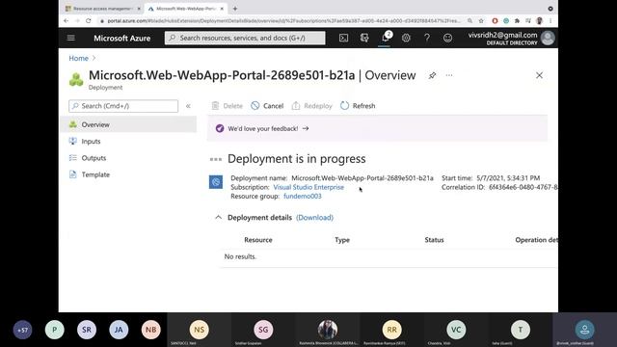The height and width of the screenshot is (347, 617).
Task: Open the Directories and subscriptions filter icon
Action: click(x=364, y=38)
